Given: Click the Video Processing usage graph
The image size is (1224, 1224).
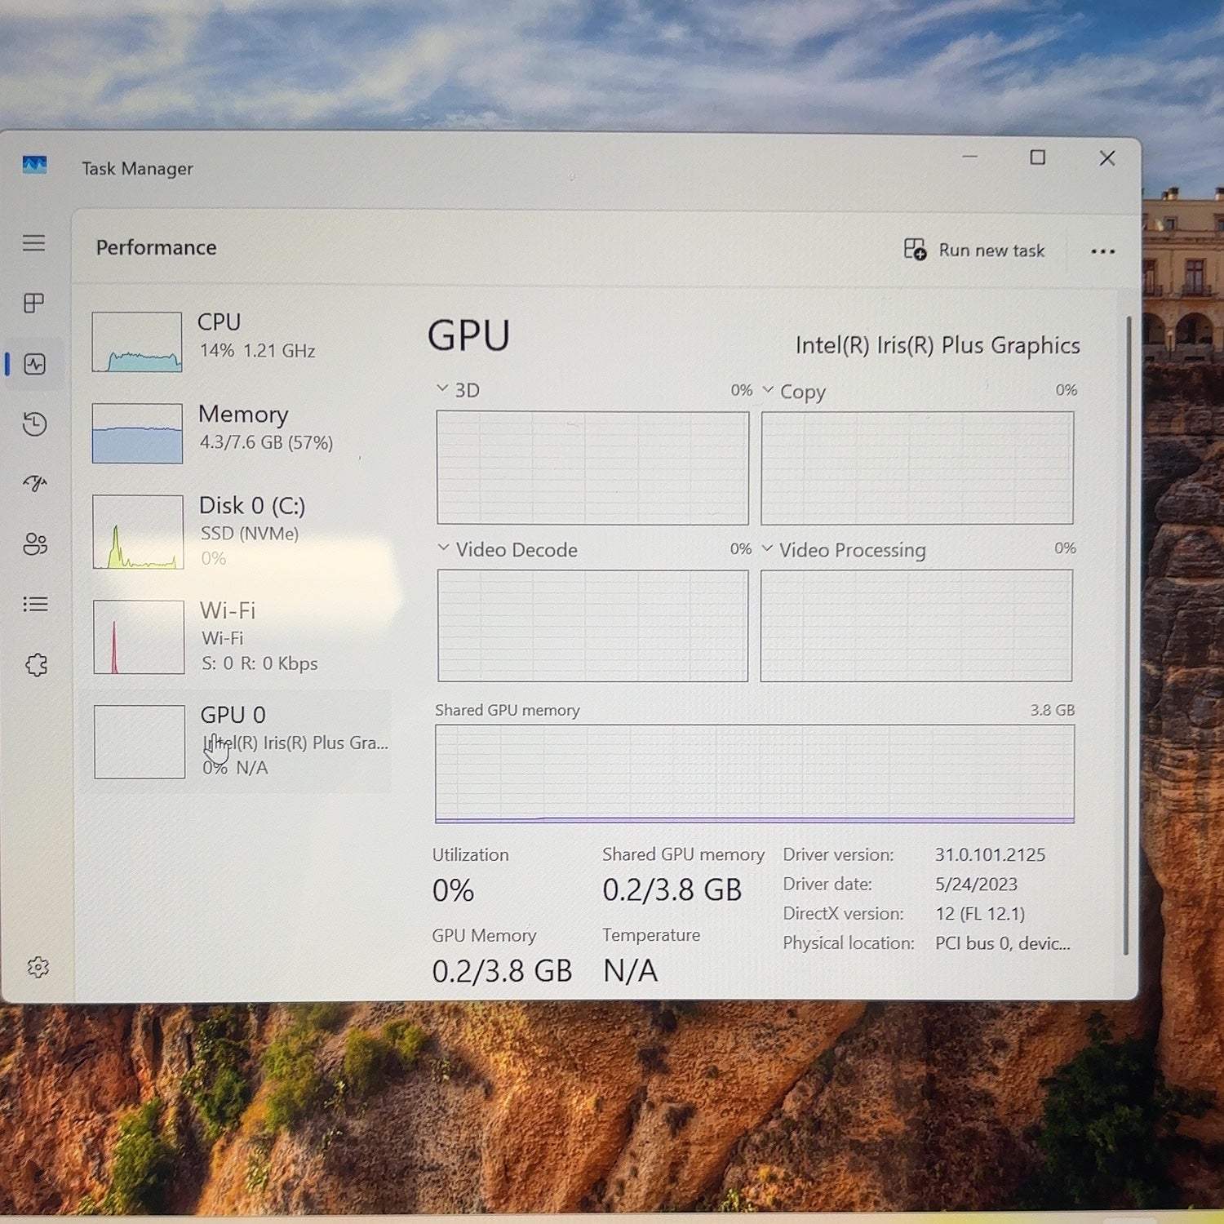Looking at the screenshot, I should [x=916, y=625].
